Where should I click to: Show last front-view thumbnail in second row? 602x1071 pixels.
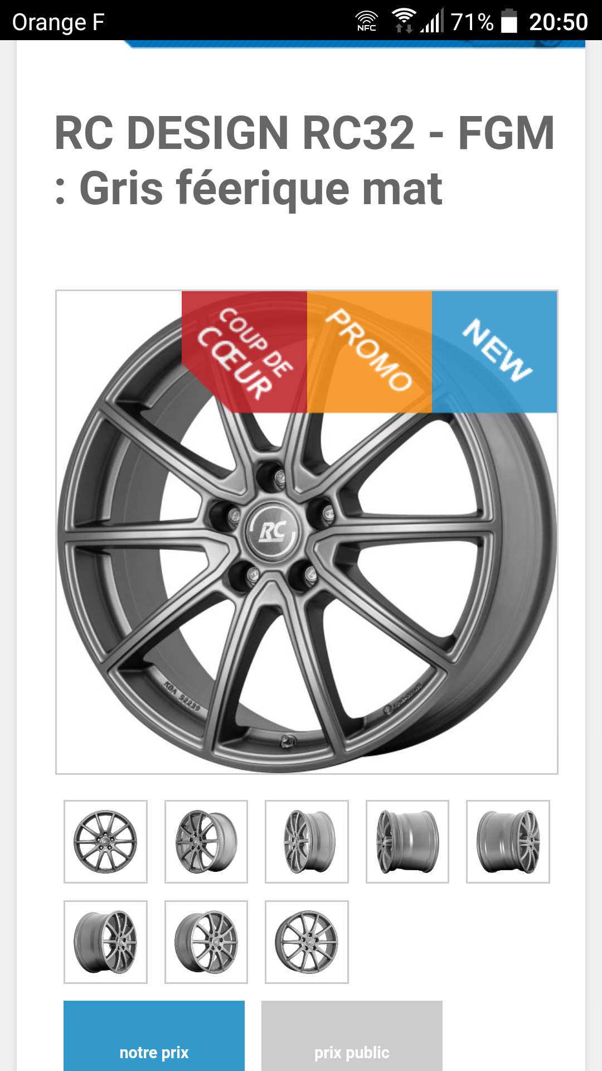pyautogui.click(x=307, y=942)
